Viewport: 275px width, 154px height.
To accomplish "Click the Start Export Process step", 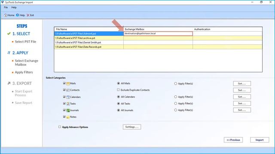I will pyautogui.click(x=24, y=93).
